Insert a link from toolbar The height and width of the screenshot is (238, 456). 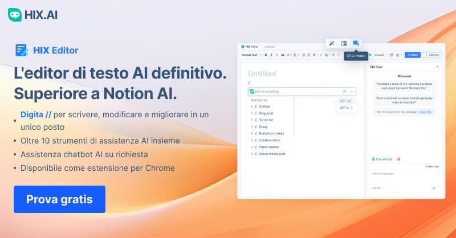321,55
